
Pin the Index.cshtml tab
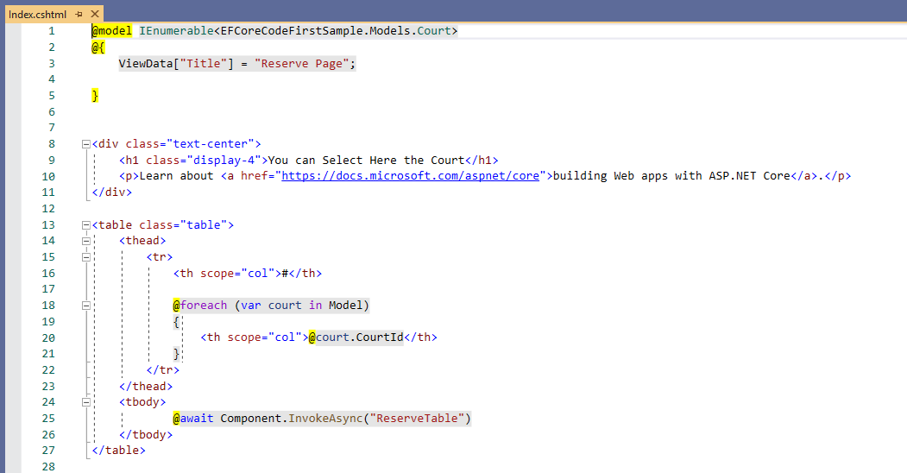click(79, 15)
